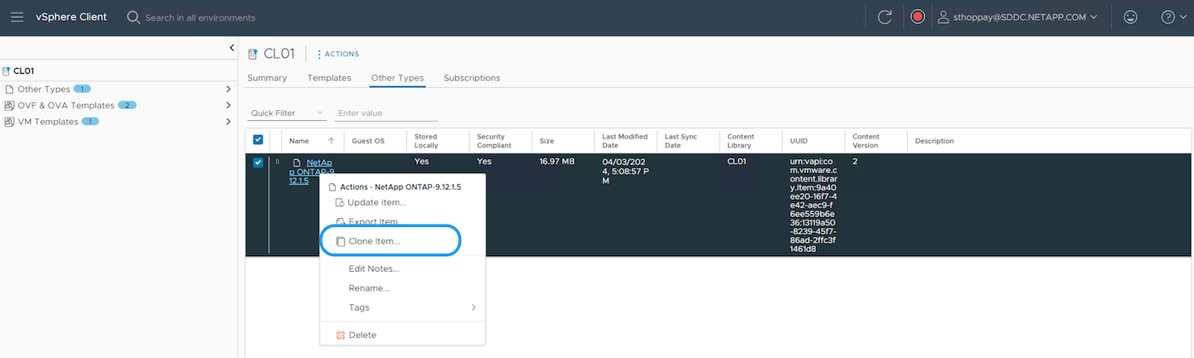Viewport: 1194px width, 358px height.
Task: Open the feedback smiley icon
Action: [x=1130, y=17]
